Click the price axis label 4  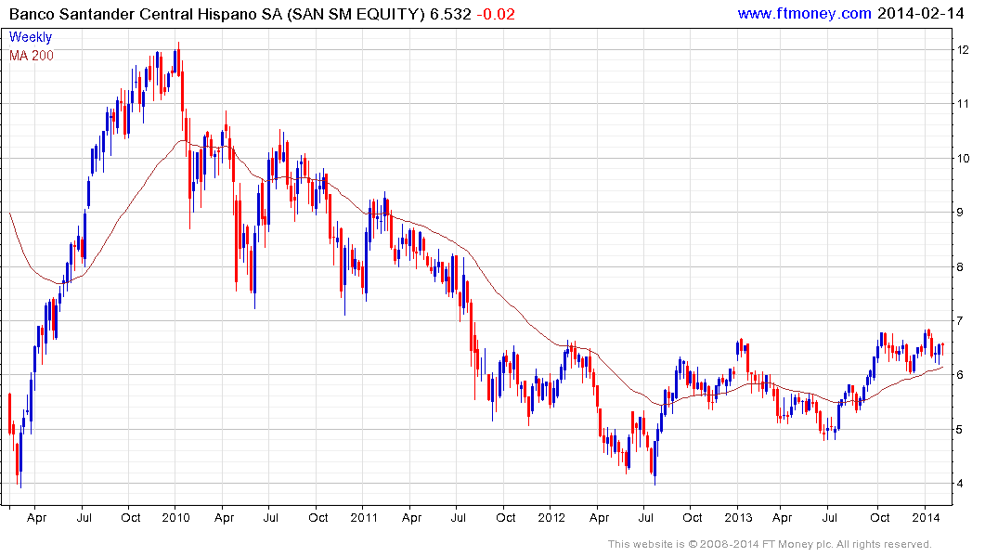tap(961, 484)
